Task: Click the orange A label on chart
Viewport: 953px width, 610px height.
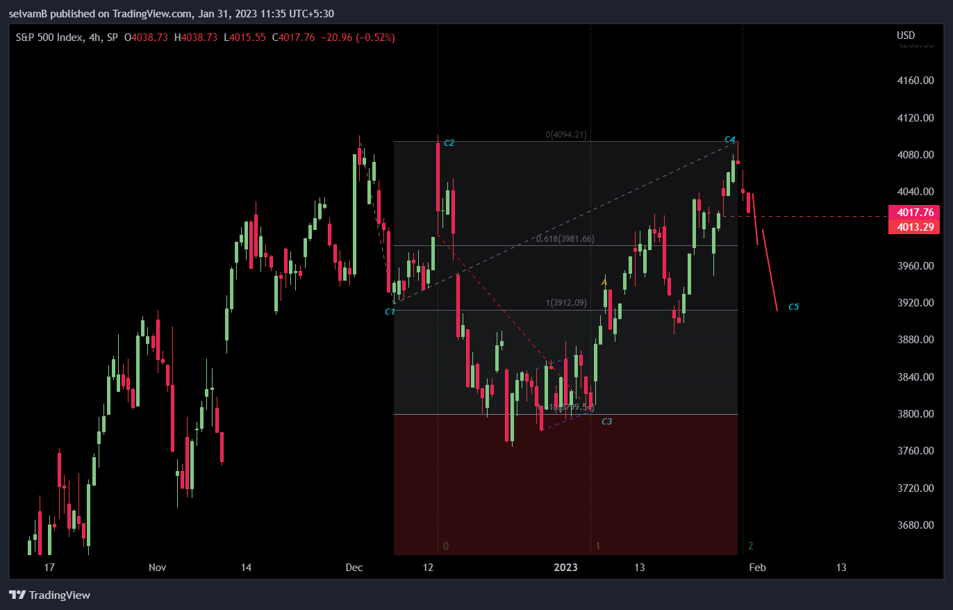Action: pos(604,281)
